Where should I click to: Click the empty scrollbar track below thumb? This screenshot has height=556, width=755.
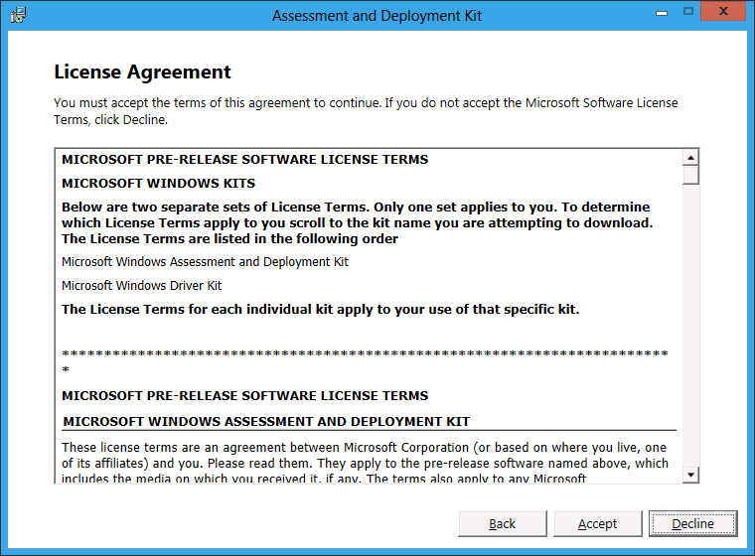tap(691, 328)
